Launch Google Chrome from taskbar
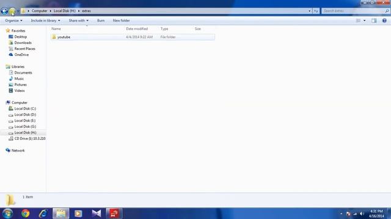 (x=26, y=214)
